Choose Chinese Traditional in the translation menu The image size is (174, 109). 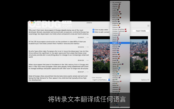(x=120, y=31)
